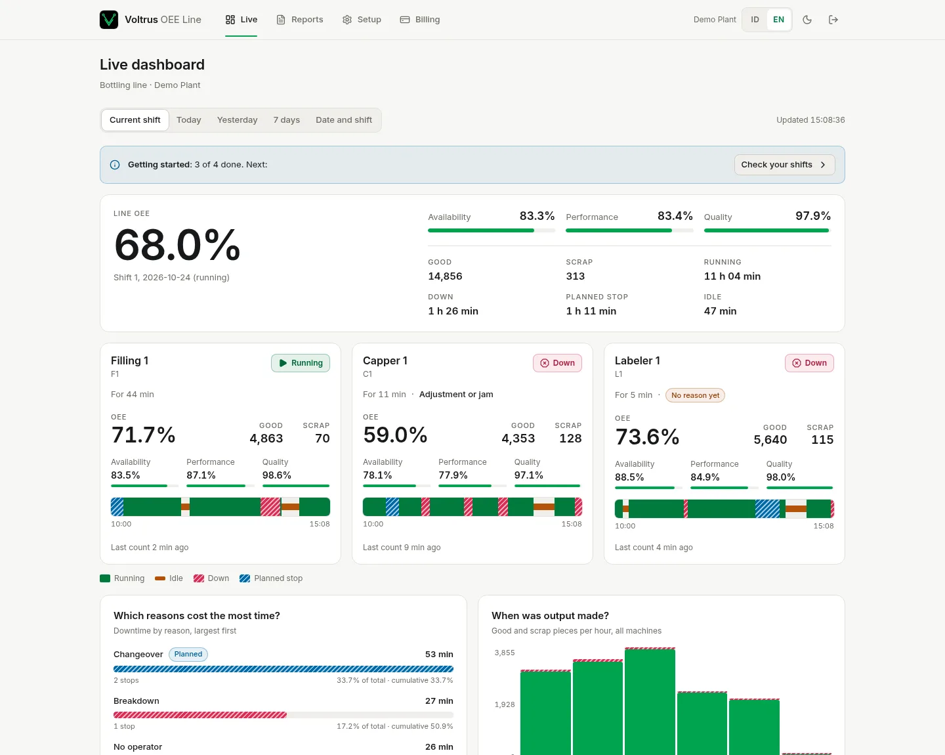The width and height of the screenshot is (945, 755).
Task: Open the Capper 1 machine card title
Action: click(385, 360)
